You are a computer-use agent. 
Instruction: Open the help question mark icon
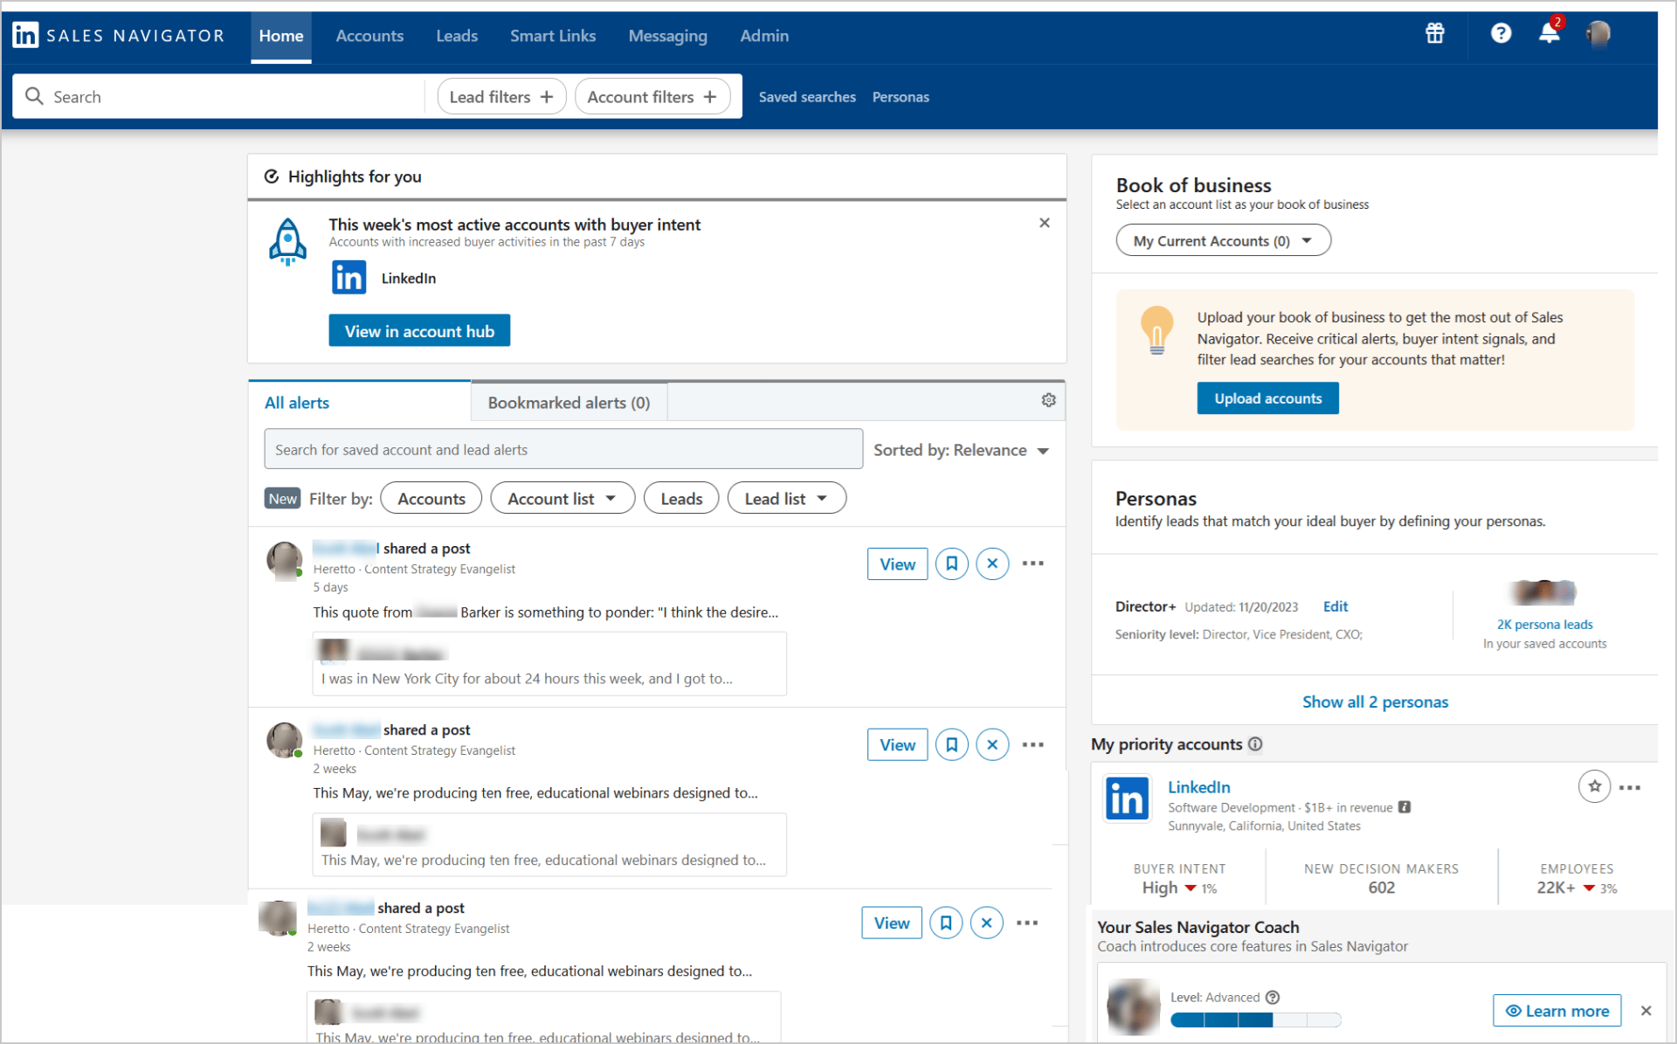pos(1501,33)
